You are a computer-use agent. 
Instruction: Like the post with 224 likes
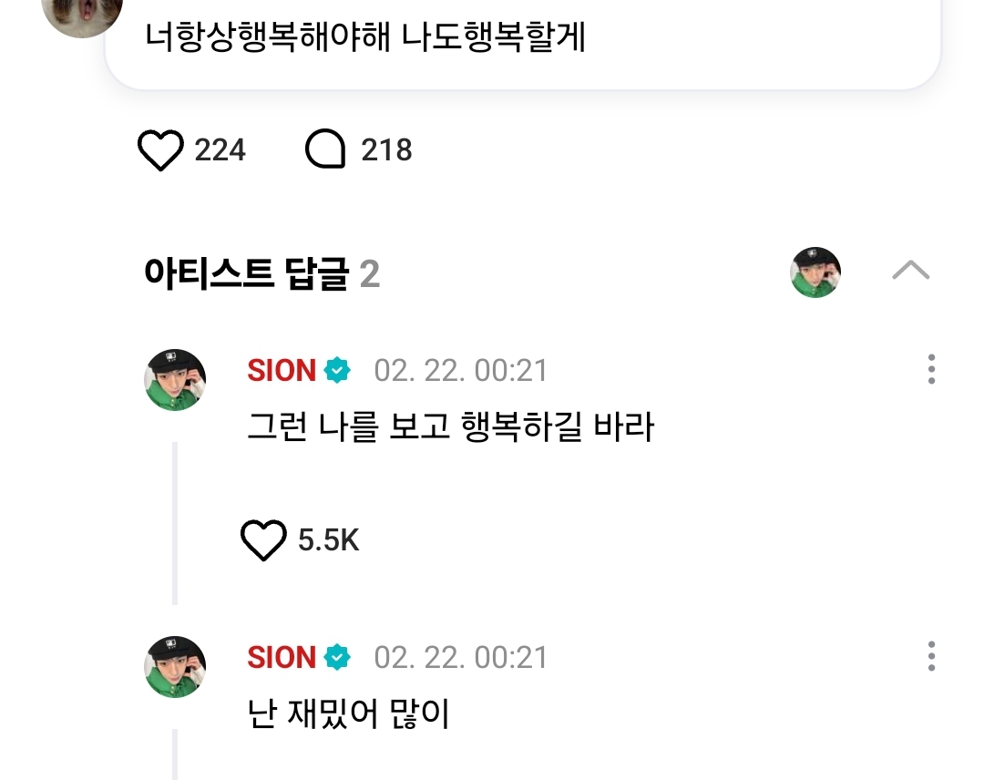coord(161,150)
